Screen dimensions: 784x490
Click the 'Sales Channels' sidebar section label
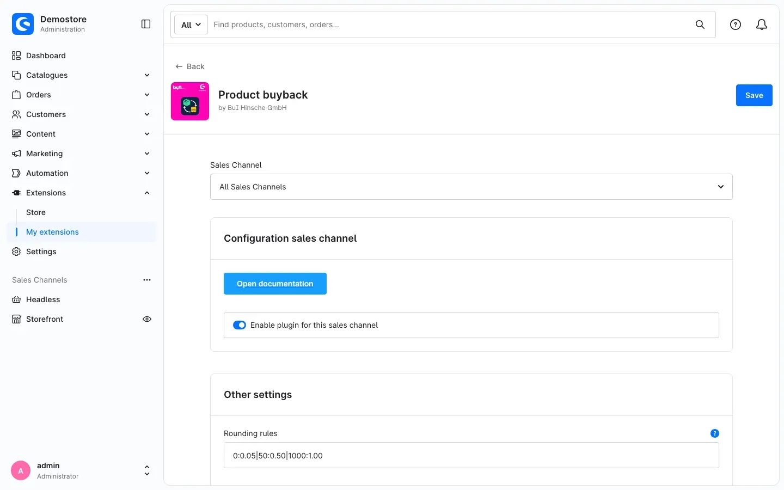[40, 280]
